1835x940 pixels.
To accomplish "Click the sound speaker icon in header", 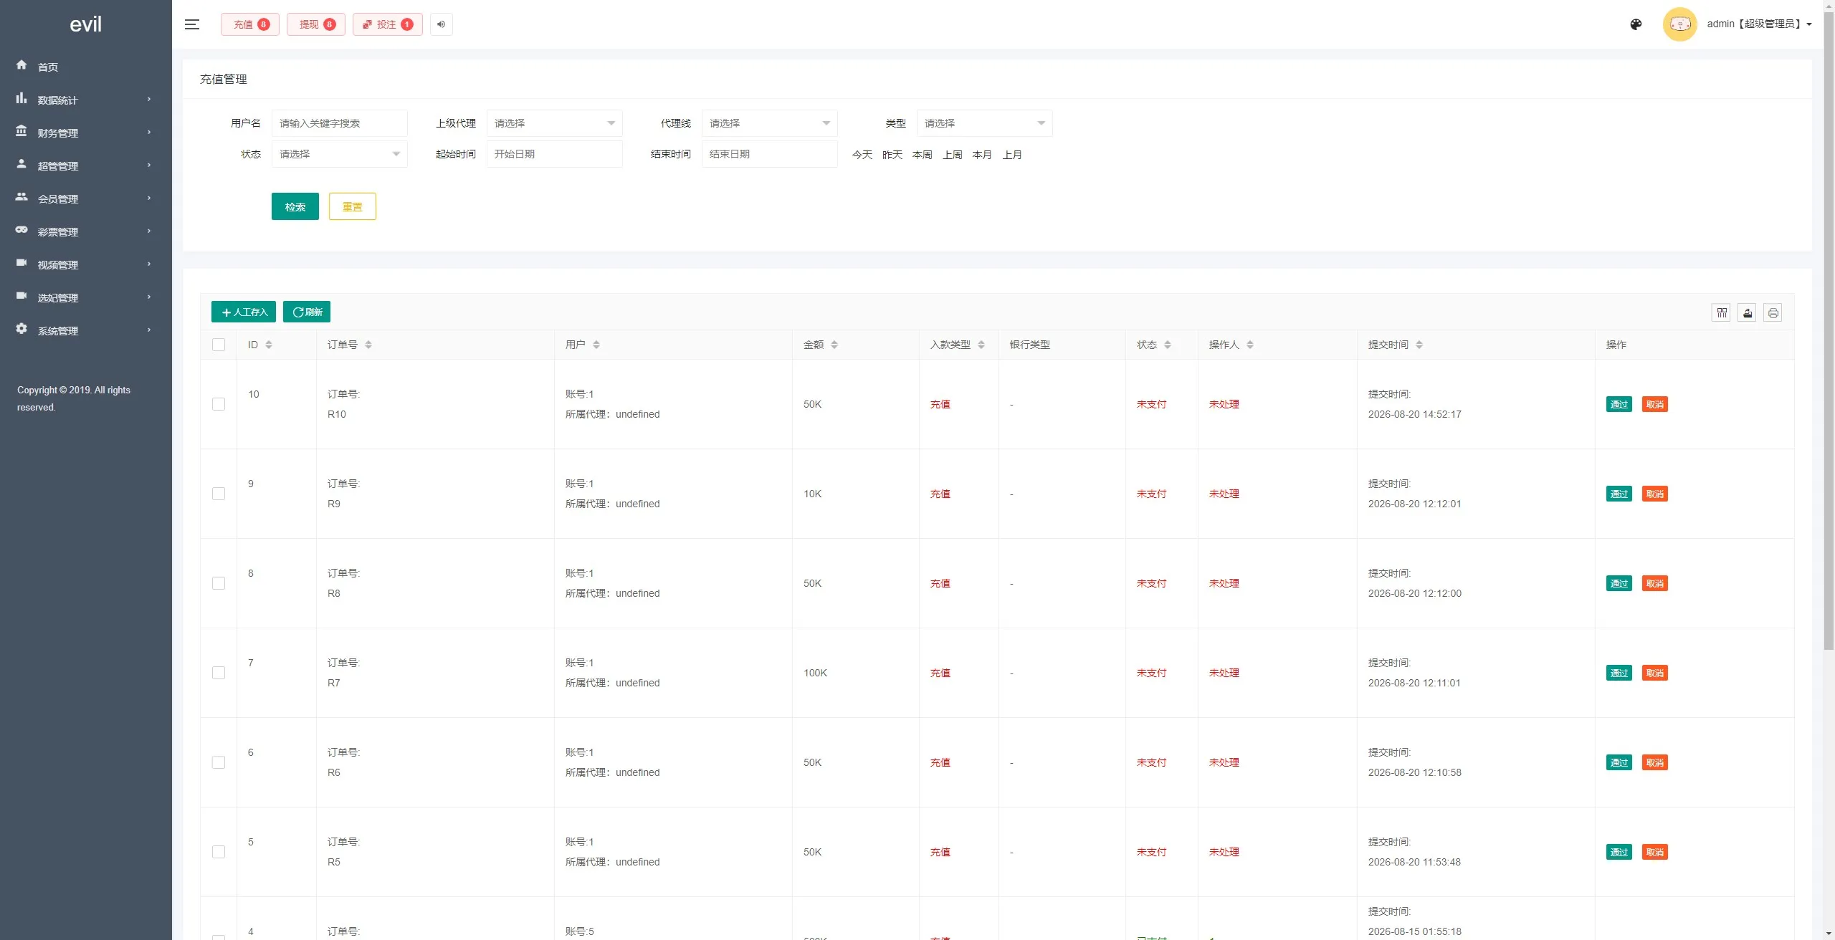I will tap(442, 24).
